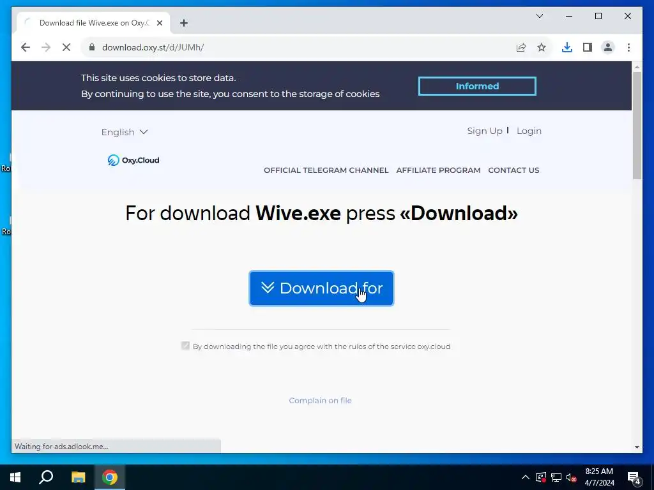Viewport: 654px width, 490px height.
Task: Click the Chrome taskbar icon
Action: (x=110, y=477)
